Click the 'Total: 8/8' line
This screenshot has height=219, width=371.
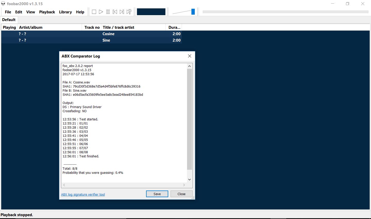coord(70,169)
